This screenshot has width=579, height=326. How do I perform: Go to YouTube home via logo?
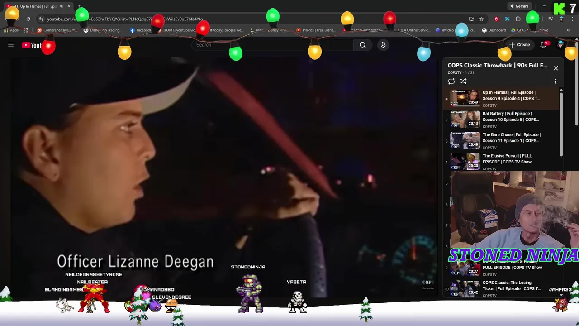click(x=32, y=45)
